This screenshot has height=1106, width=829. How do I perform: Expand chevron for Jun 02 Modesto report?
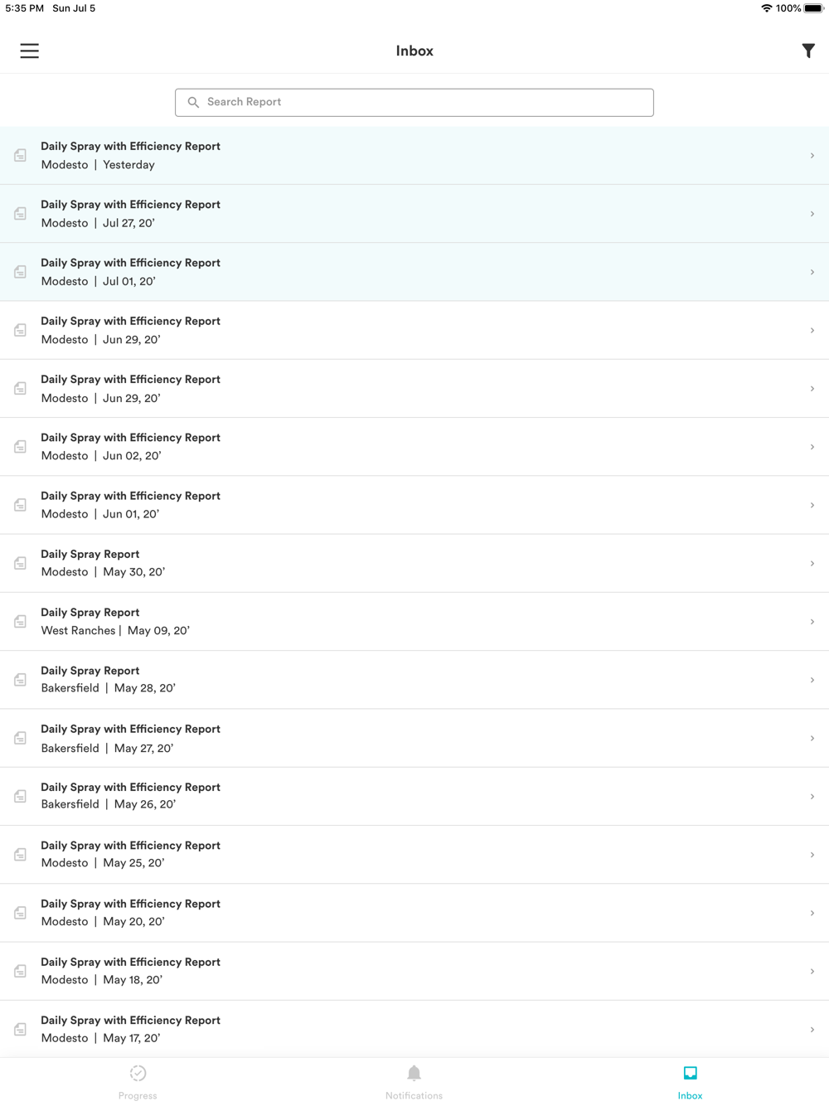pos(812,447)
